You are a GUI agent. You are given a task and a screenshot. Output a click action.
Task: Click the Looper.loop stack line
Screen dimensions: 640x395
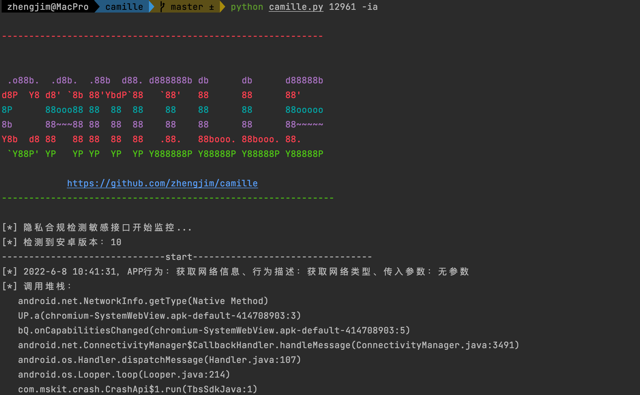coord(124,375)
